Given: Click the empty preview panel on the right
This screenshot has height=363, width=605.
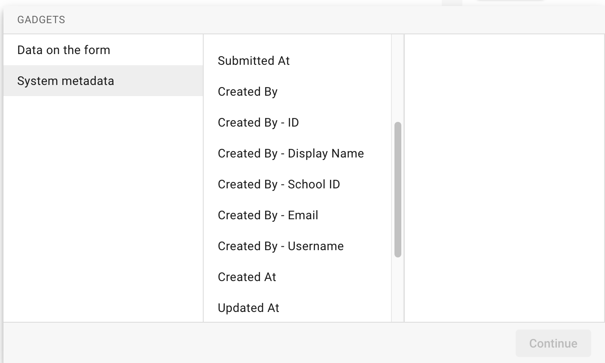Looking at the screenshot, I should (x=503, y=172).
